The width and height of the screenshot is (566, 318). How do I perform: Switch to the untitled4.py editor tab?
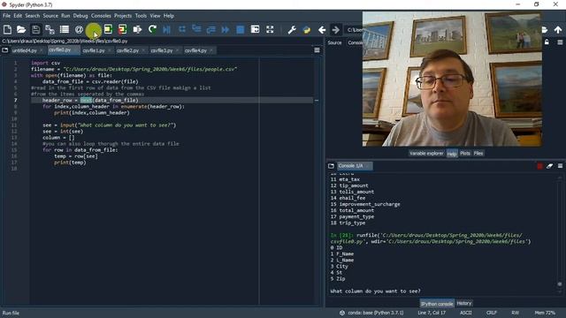pos(25,50)
